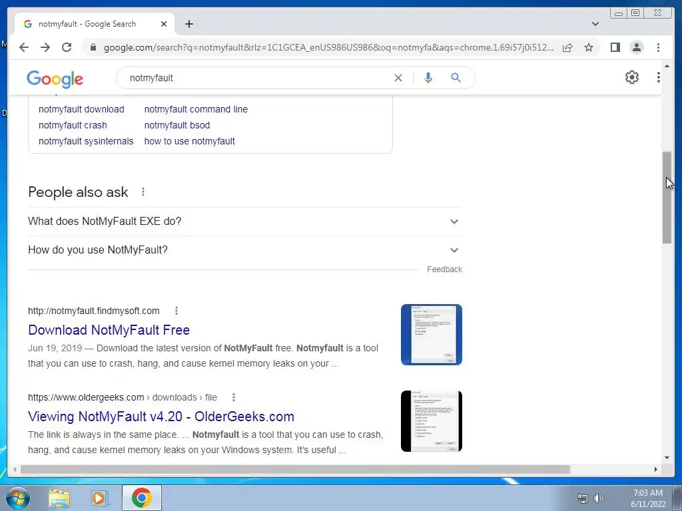Click the scrollbar down arrow
This screenshot has height=511, width=682.
[667, 458]
